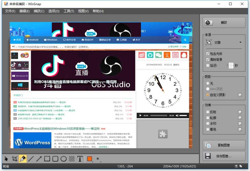The image size is (250, 171).
Task: Decrease the delay seconds spinner
Action: tap(231, 67)
